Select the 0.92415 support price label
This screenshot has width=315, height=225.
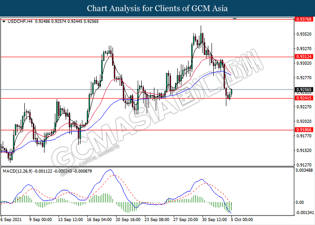tap(304, 98)
